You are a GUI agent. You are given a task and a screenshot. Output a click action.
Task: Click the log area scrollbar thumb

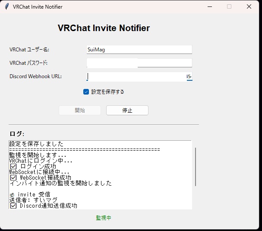(196, 167)
